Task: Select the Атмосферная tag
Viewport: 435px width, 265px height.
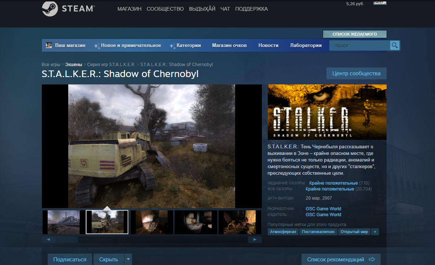Action: 283,232
